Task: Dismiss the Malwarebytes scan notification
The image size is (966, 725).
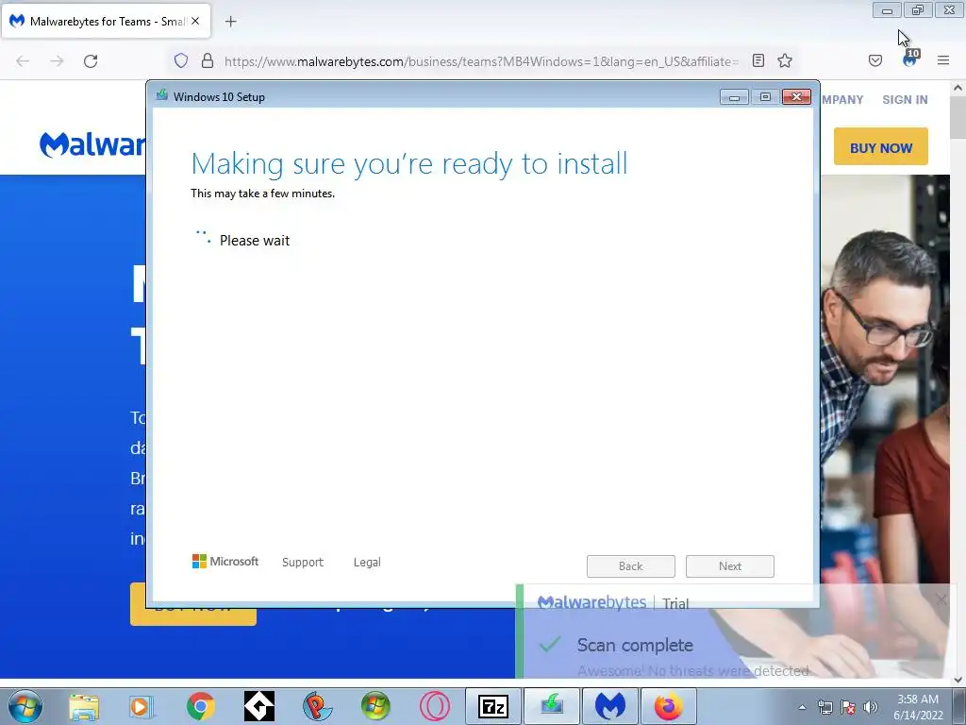Action: [941, 599]
